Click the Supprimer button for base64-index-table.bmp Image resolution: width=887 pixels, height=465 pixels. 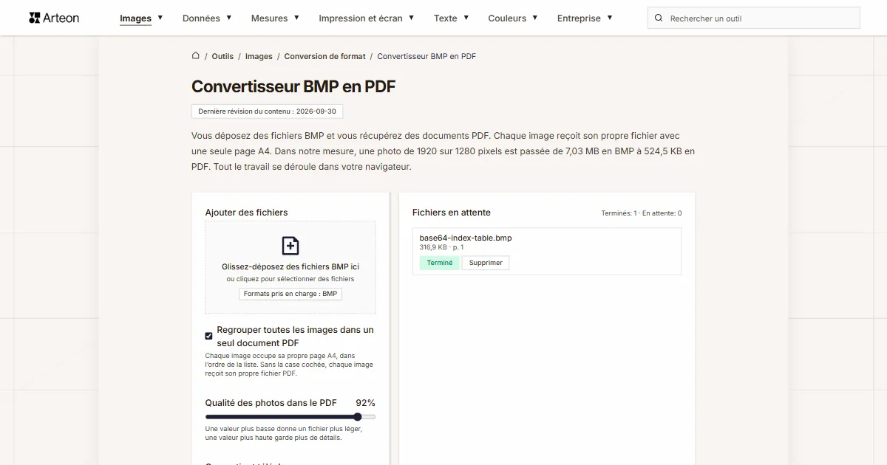[x=486, y=263]
